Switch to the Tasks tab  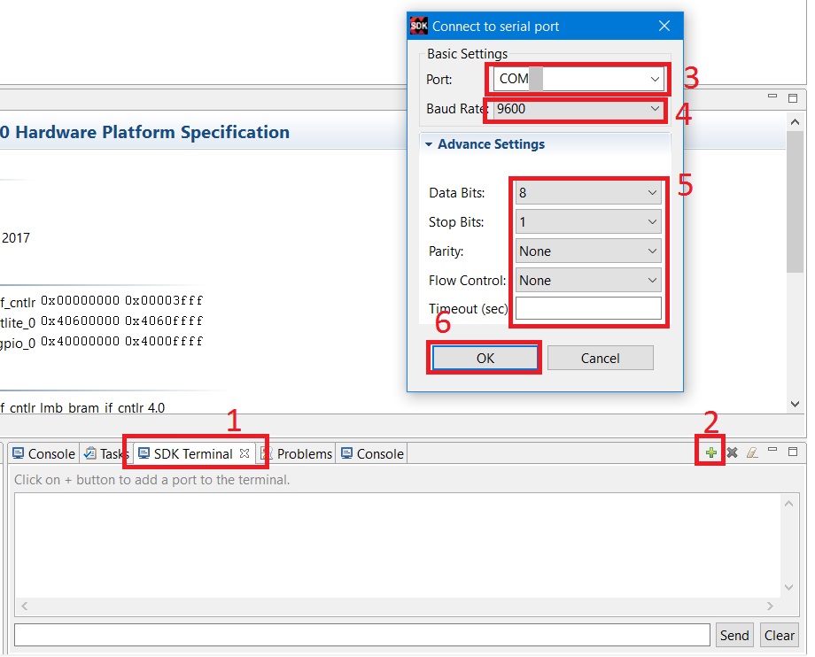coord(113,453)
